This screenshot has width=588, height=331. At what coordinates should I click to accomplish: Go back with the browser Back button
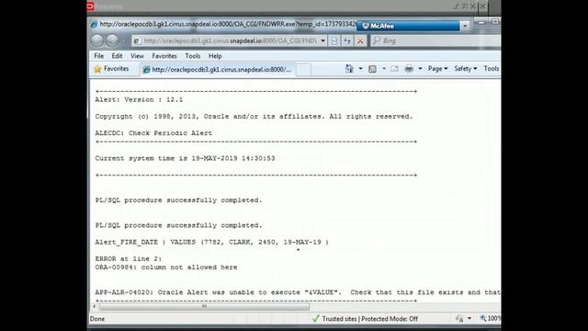[97, 40]
